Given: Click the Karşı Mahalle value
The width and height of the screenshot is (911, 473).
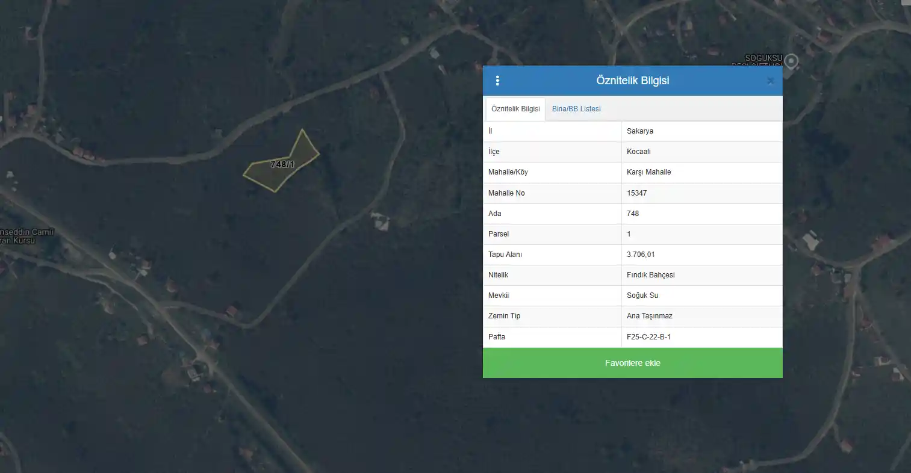Looking at the screenshot, I should (649, 172).
